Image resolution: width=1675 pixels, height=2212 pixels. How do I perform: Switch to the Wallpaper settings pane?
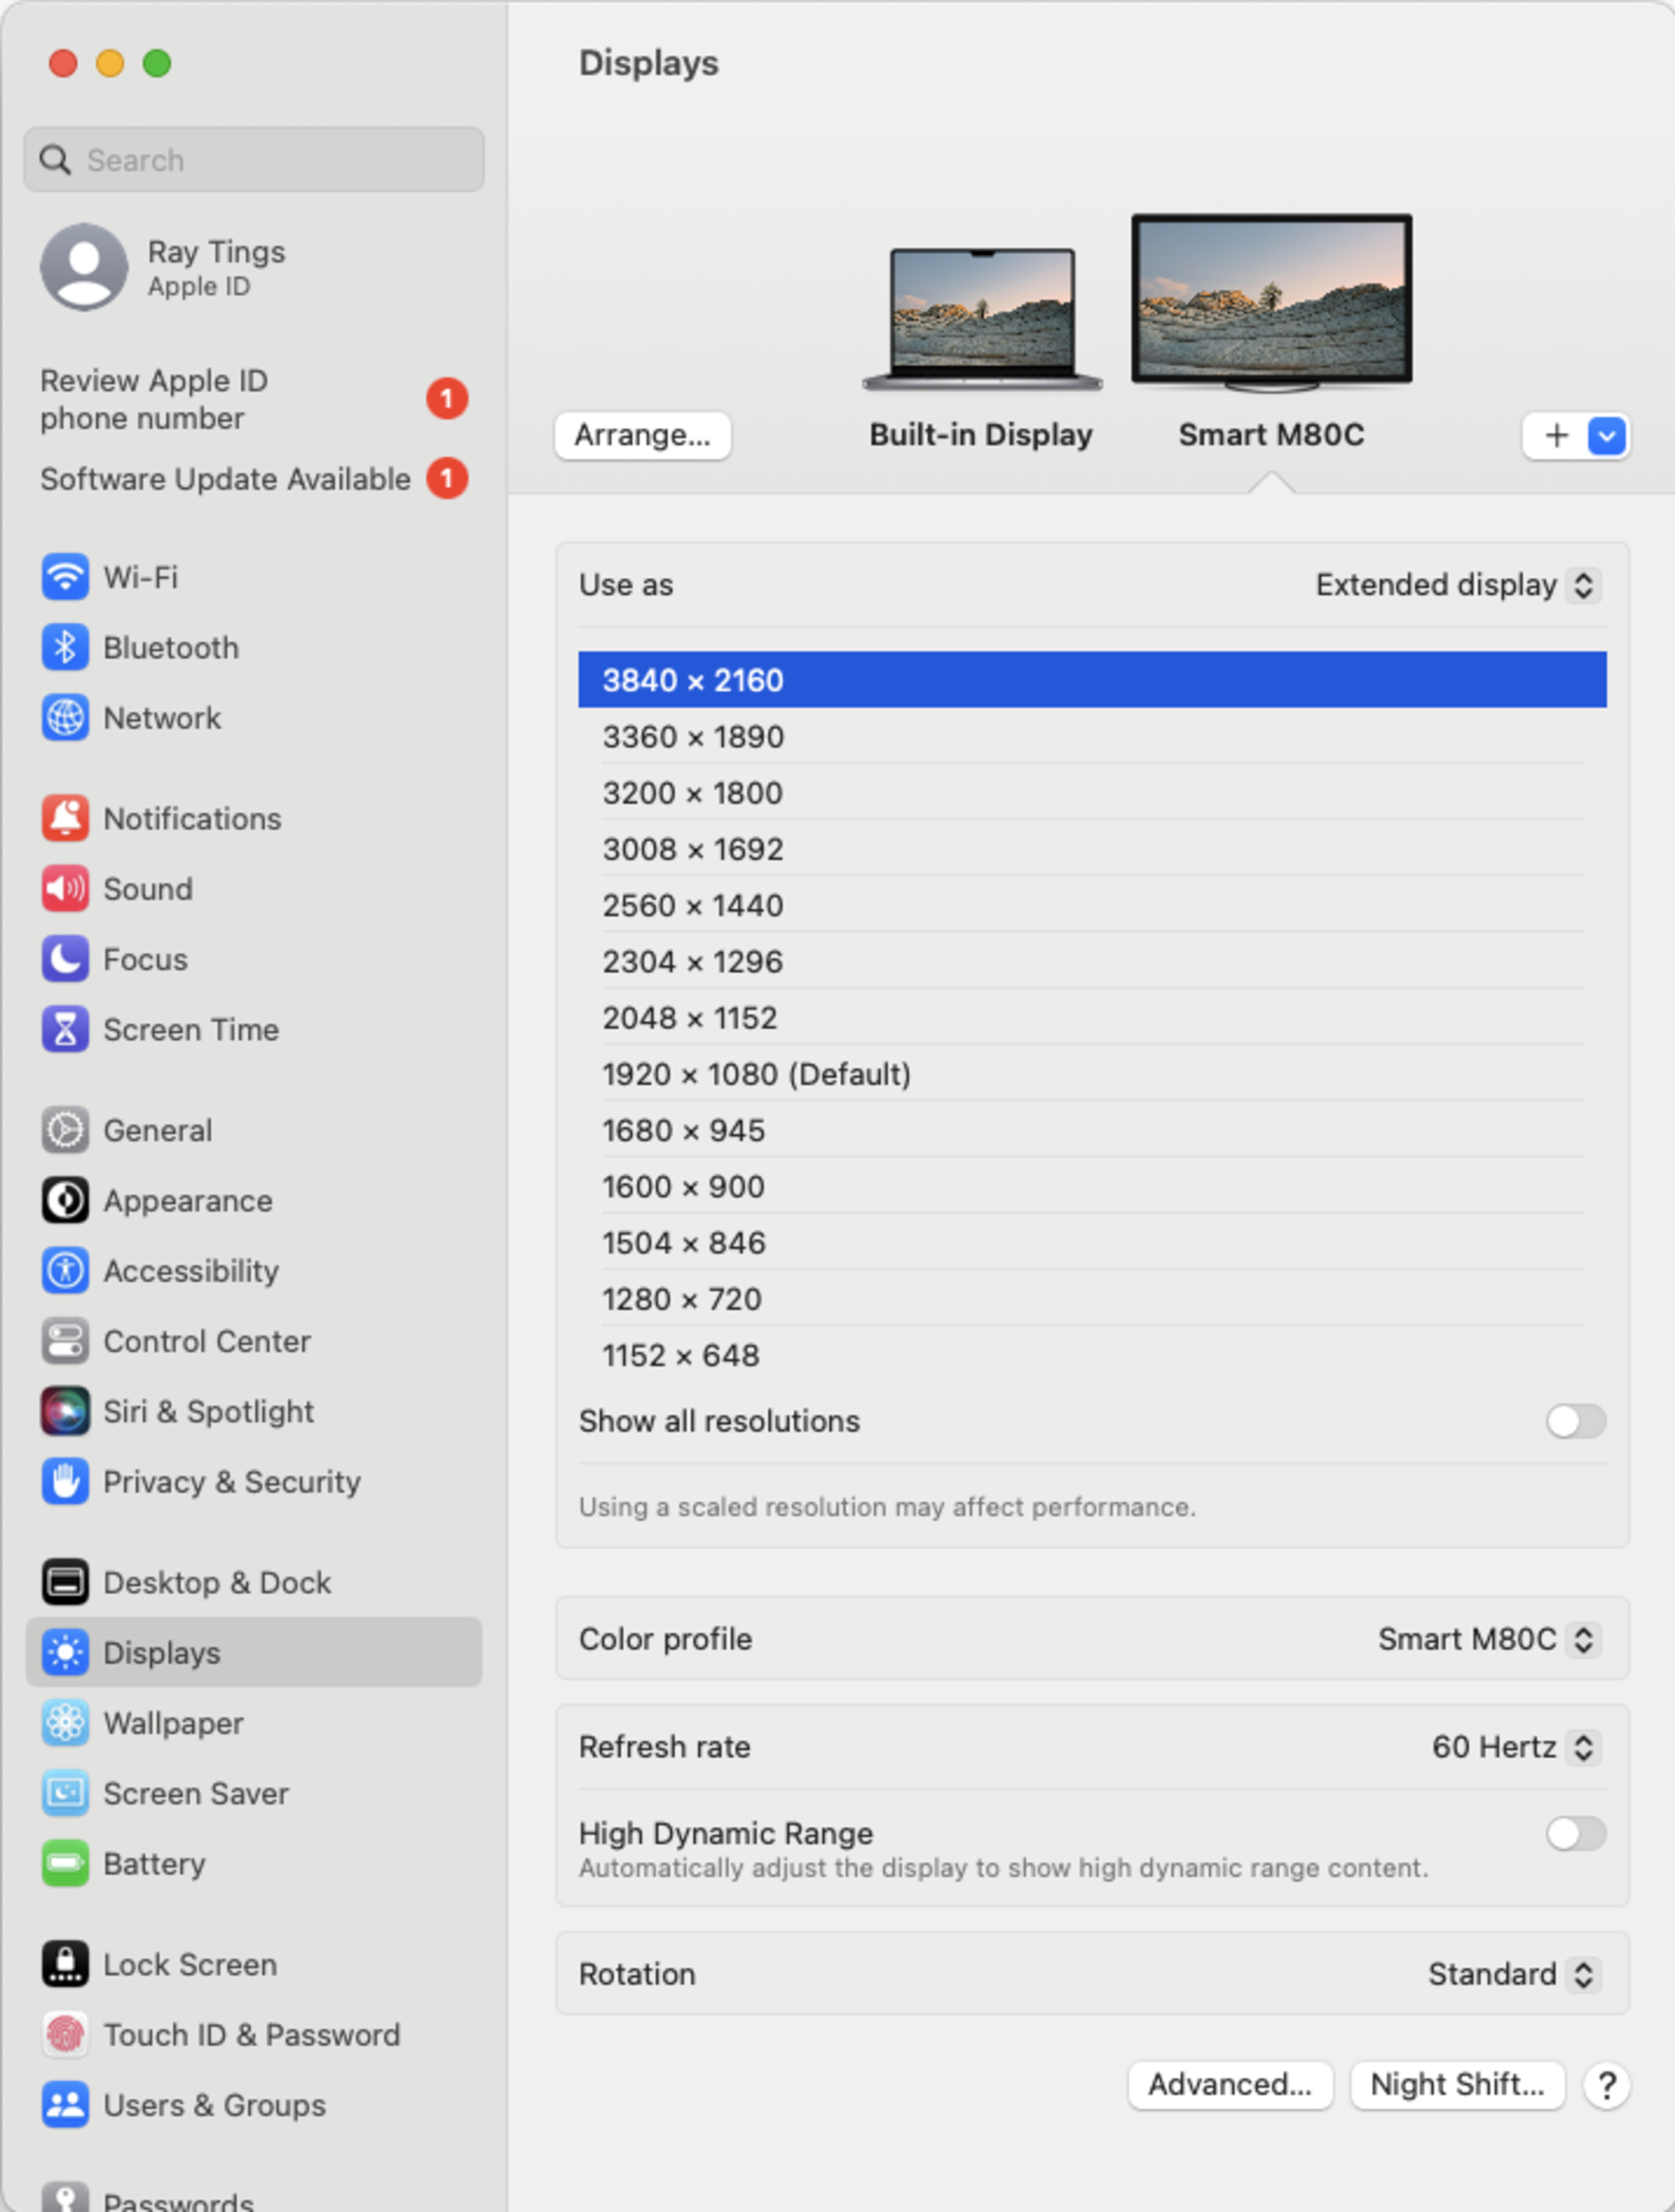tap(173, 1723)
